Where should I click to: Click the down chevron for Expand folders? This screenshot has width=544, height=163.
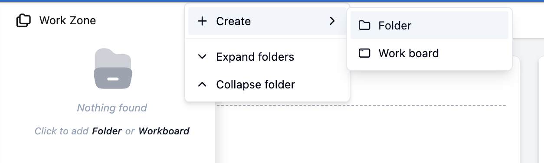202,57
